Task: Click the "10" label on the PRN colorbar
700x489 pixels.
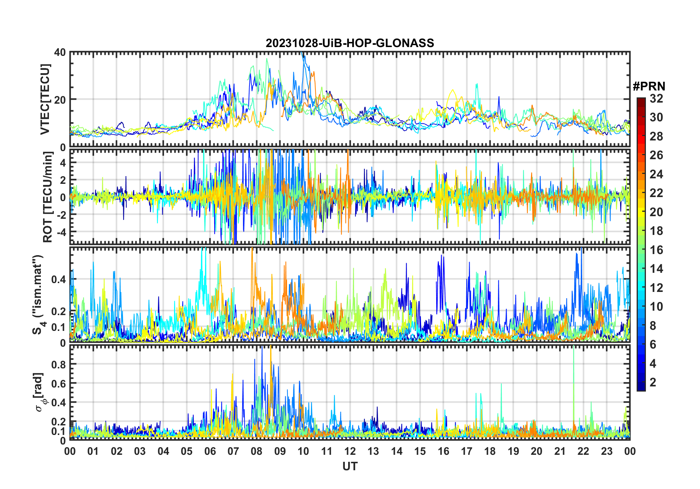Action: [x=656, y=307]
